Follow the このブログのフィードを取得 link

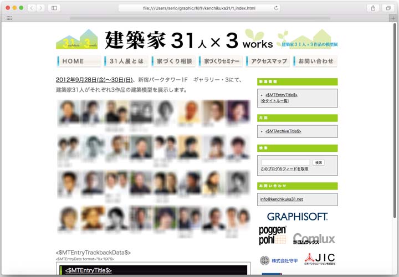(284, 169)
